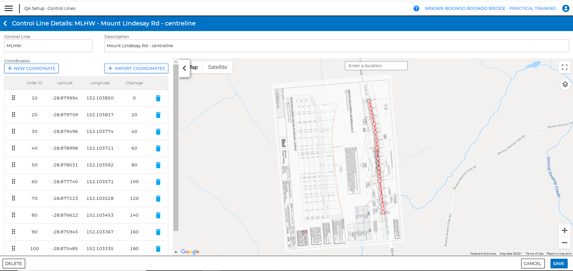Click the Import Coordinates button
The image size is (573, 271).
pyautogui.click(x=136, y=68)
